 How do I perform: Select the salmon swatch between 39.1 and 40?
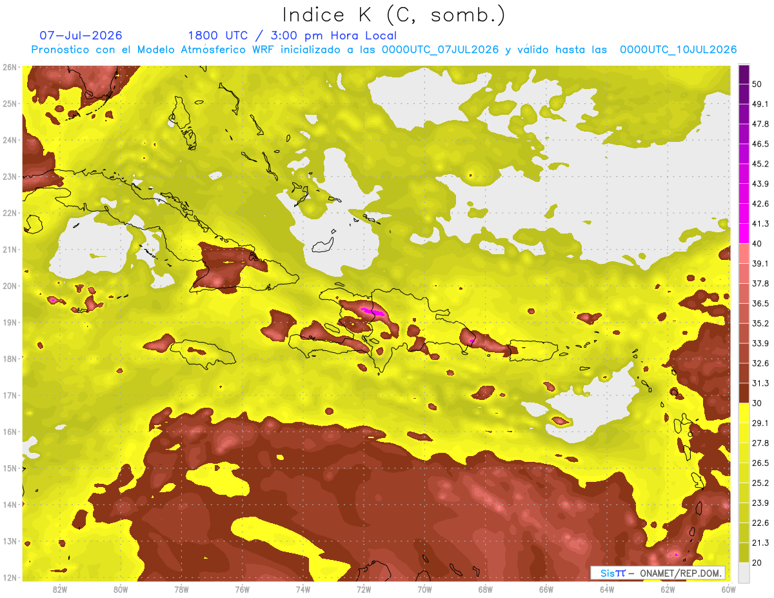pos(744,254)
